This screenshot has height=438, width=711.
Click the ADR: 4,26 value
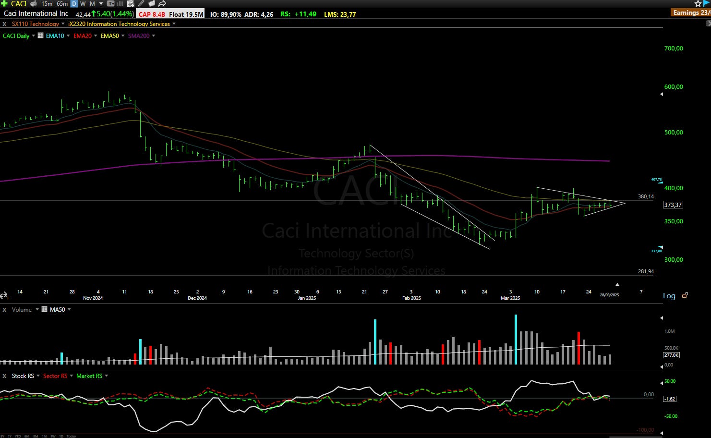click(x=259, y=14)
